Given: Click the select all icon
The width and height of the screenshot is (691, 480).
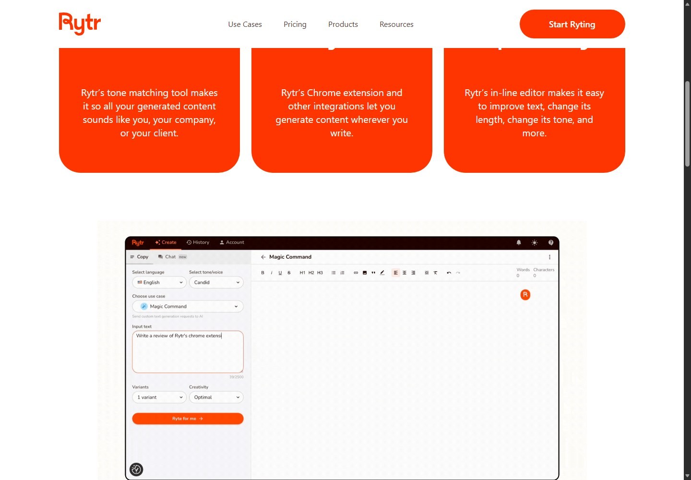Looking at the screenshot, I should point(427,273).
